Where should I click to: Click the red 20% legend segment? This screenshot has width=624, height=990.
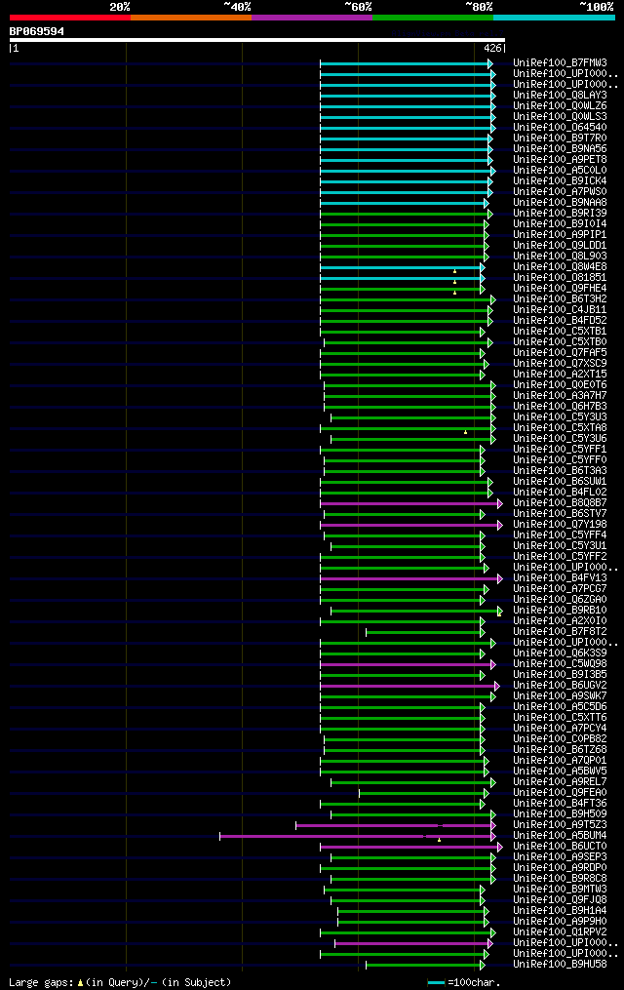(x=70, y=18)
